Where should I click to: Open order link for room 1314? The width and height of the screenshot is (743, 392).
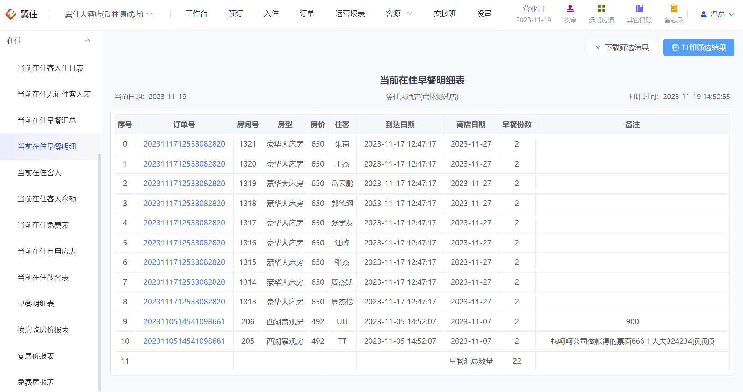[184, 282]
